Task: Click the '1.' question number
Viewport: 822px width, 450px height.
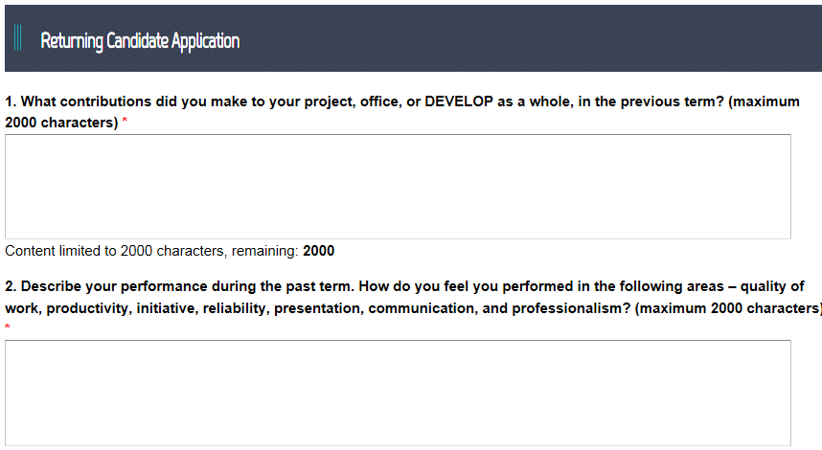Action: click(x=11, y=101)
